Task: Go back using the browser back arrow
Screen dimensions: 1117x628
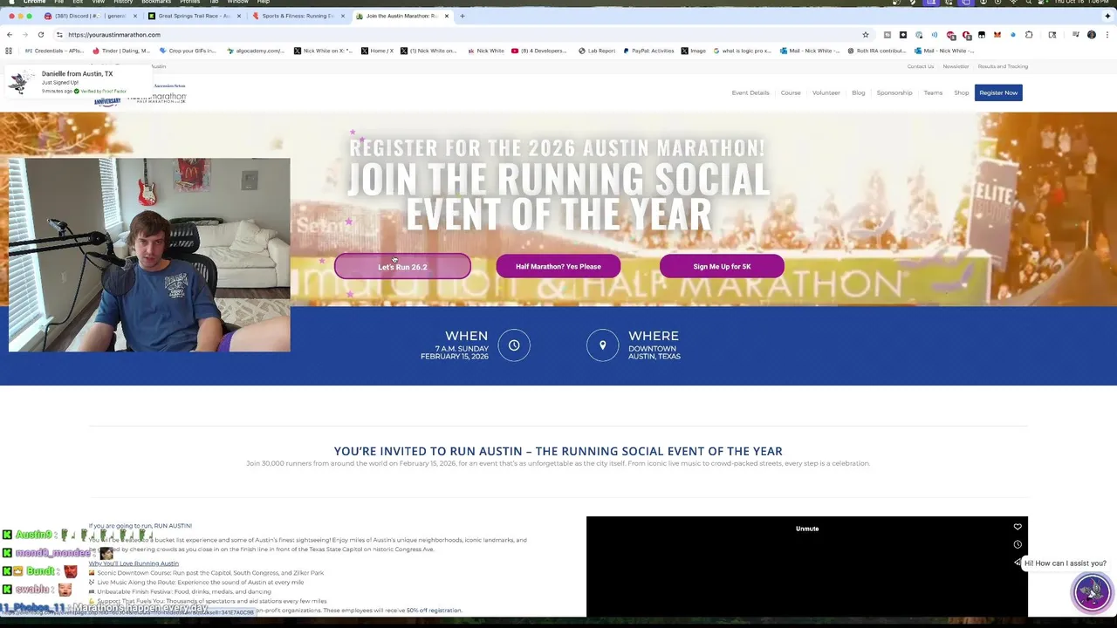Action: pyautogui.click(x=10, y=35)
